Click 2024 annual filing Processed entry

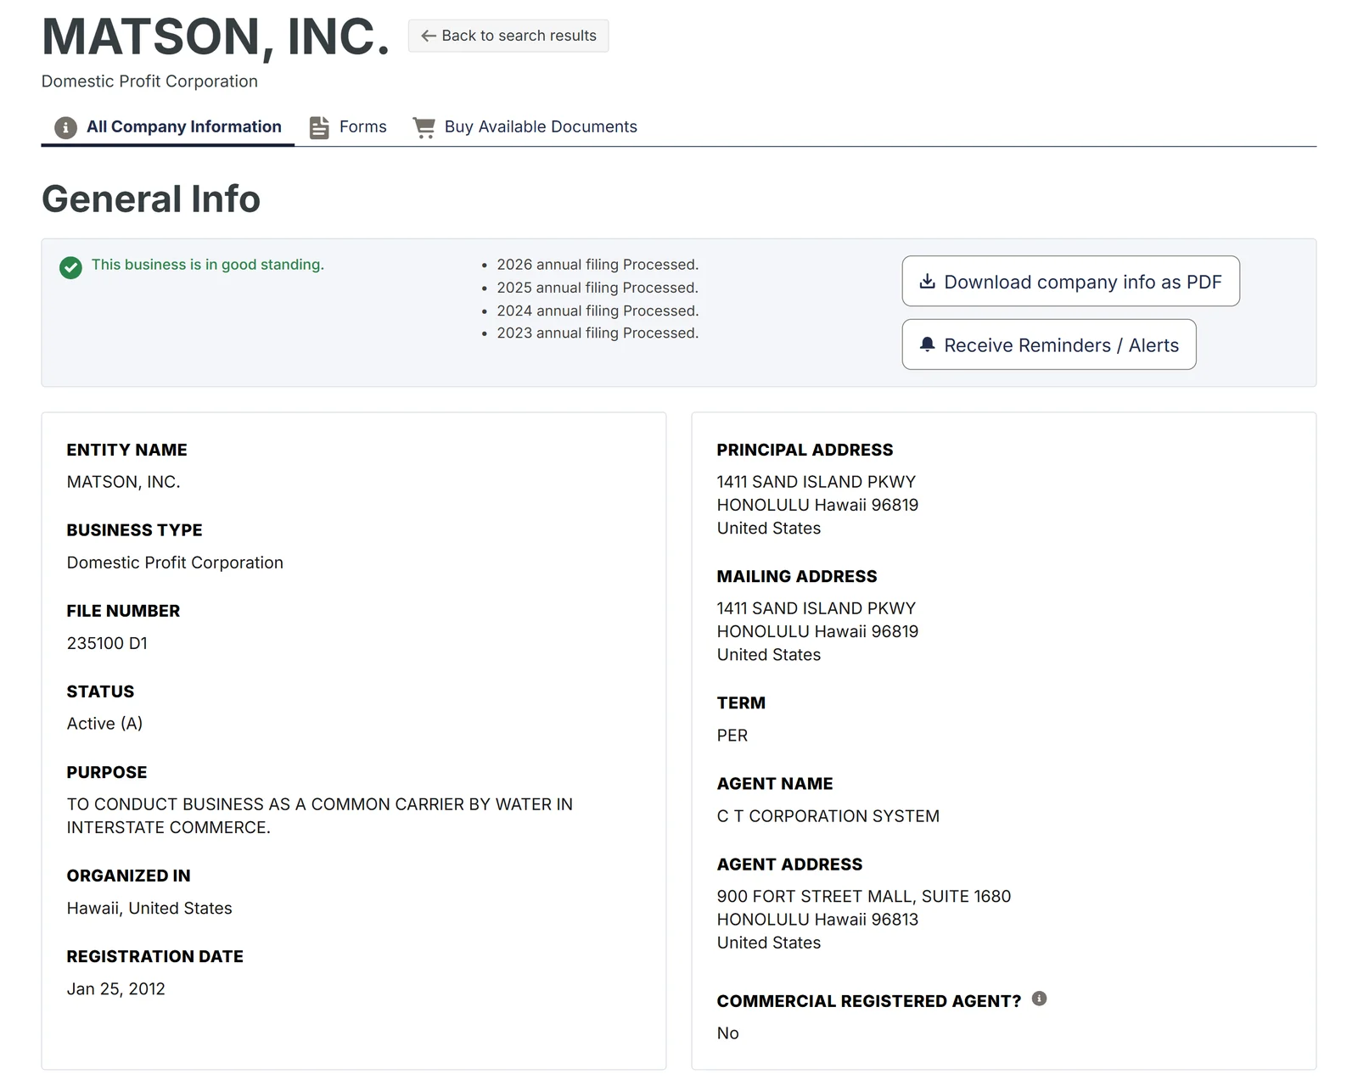pyautogui.click(x=598, y=311)
